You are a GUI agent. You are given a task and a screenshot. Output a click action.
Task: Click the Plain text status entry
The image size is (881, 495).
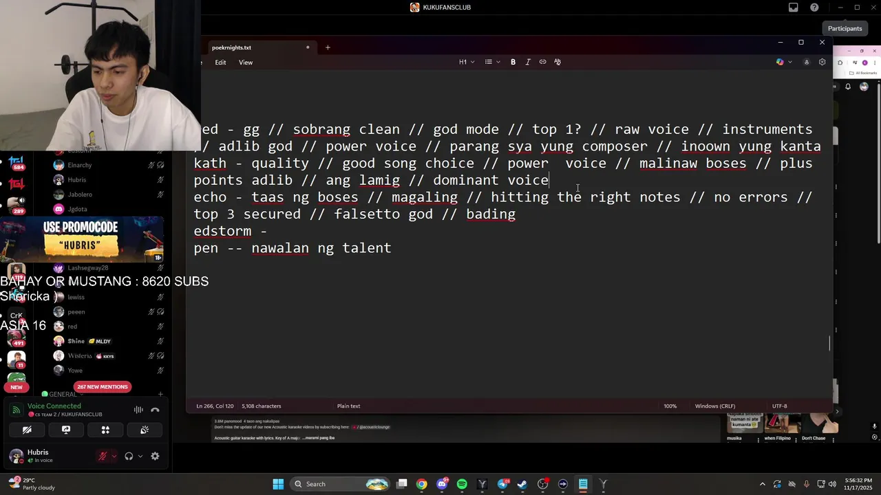pyautogui.click(x=348, y=406)
